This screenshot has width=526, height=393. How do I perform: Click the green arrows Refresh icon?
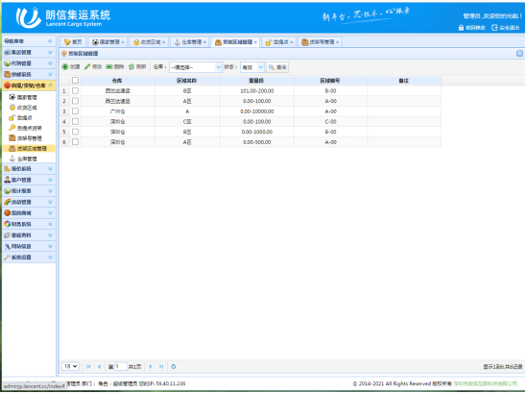click(131, 67)
